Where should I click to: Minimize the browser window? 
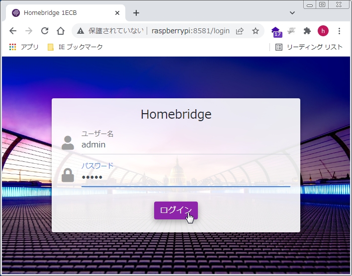tap(310, 4)
